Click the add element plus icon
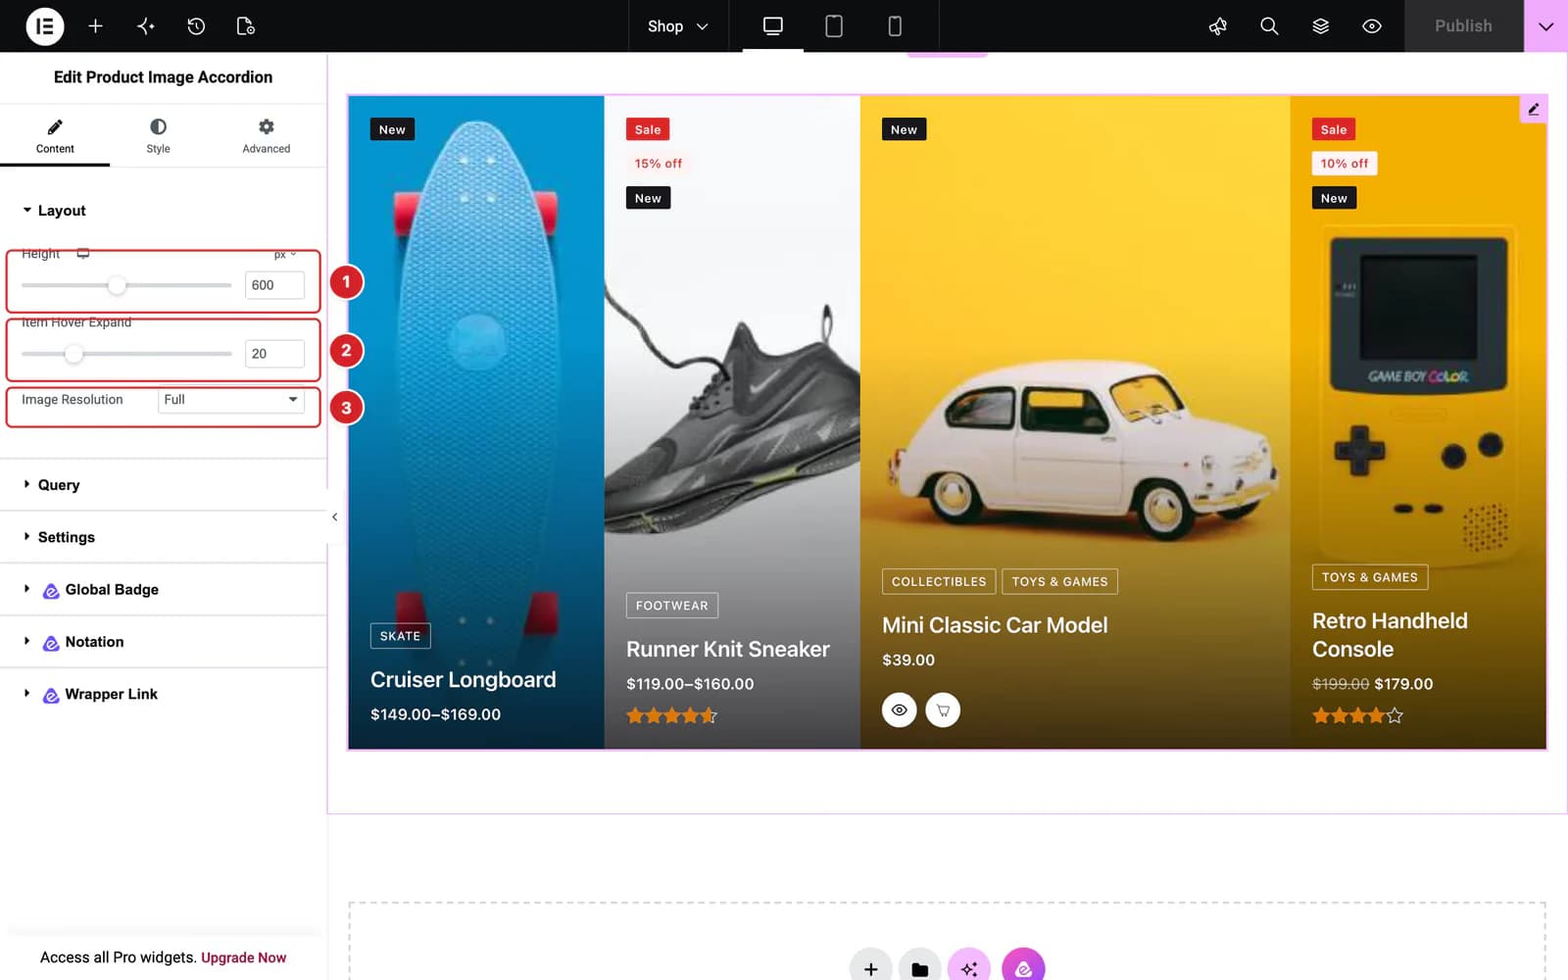Screen dimensions: 1568x980 (95, 26)
